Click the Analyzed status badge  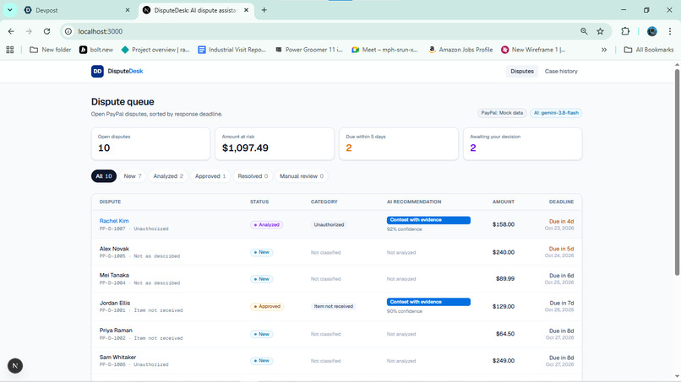(267, 224)
